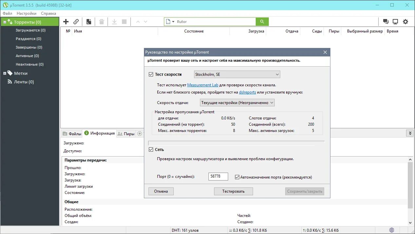Click the test progress bar in dialog
Viewport: 415px width, 234px height.
tap(236, 143)
